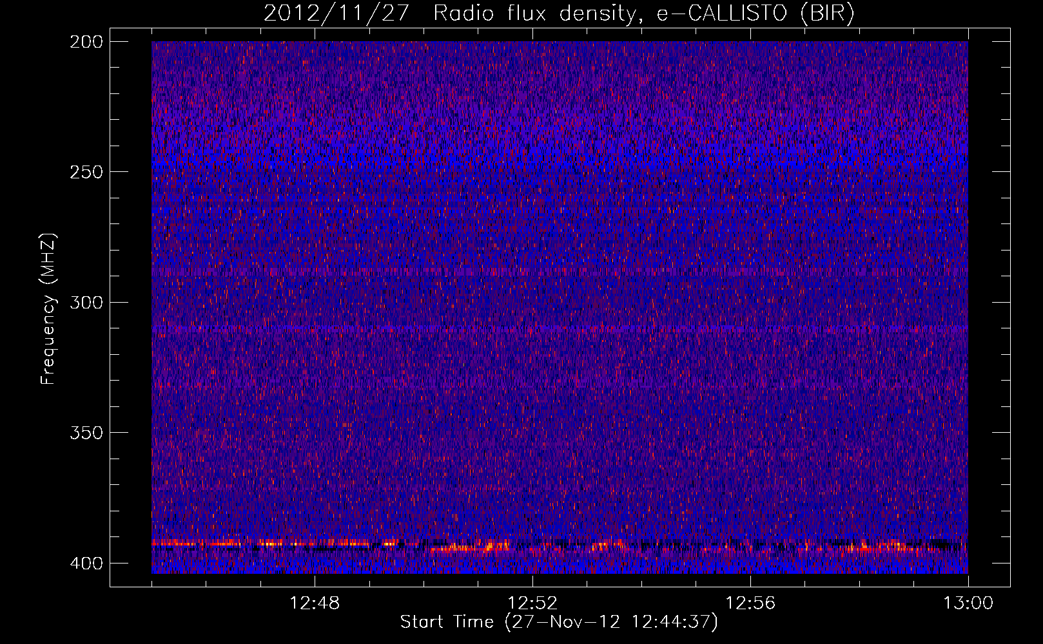This screenshot has height=644, width=1043.
Task: Click the 12:56 time tick label
Action: [750, 603]
